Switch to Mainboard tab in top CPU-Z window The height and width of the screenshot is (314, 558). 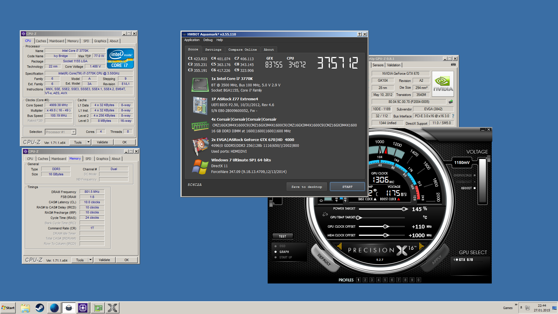[x=57, y=41]
